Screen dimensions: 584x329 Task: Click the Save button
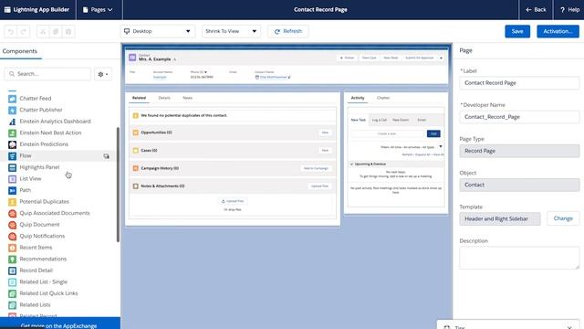pos(517,31)
